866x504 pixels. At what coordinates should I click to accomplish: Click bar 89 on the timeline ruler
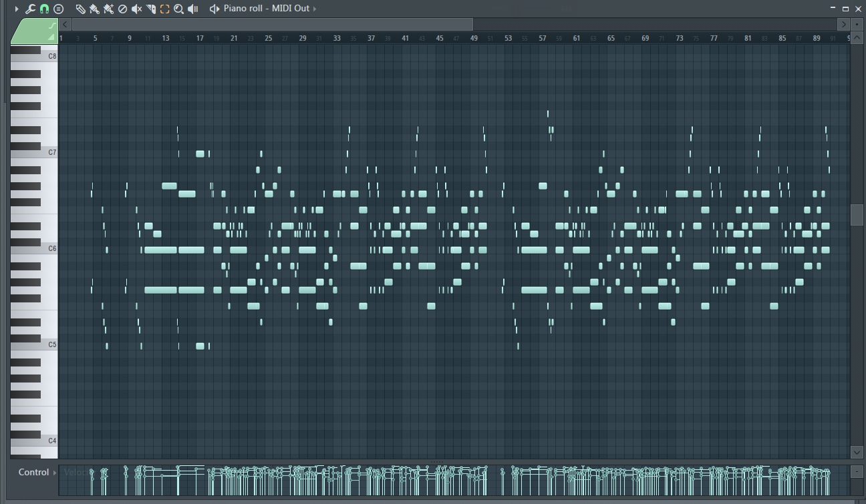pos(817,38)
